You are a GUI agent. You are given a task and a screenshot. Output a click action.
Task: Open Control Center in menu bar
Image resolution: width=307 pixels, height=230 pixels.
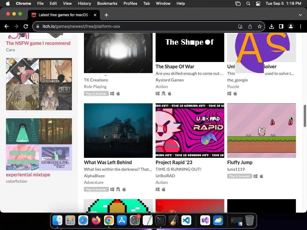258,3
